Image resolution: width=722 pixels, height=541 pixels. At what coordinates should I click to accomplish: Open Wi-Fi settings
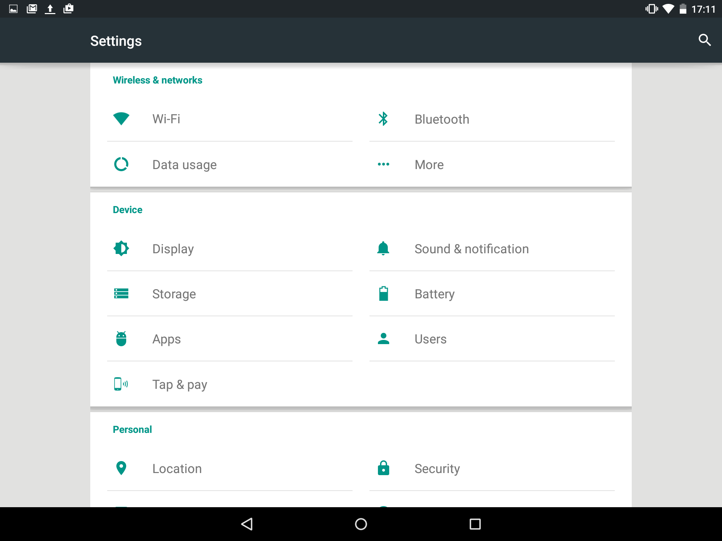(x=230, y=119)
